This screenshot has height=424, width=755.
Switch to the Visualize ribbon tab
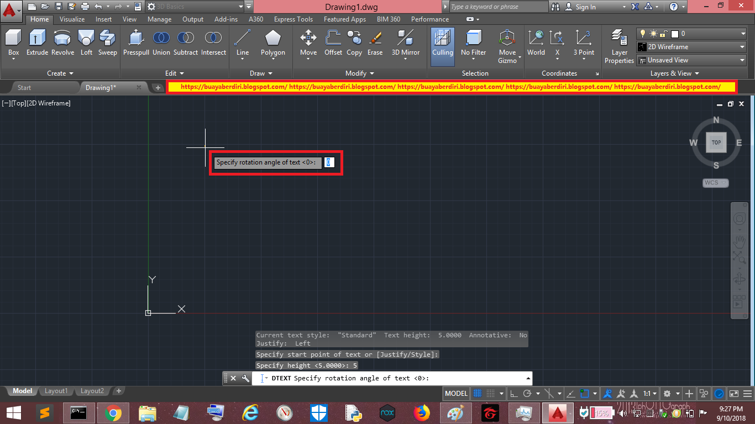coord(72,19)
